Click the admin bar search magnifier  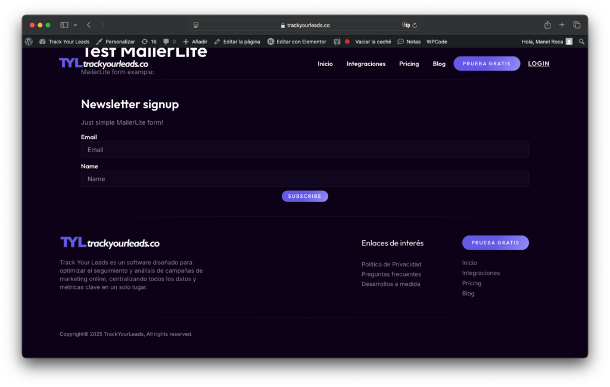pyautogui.click(x=581, y=42)
